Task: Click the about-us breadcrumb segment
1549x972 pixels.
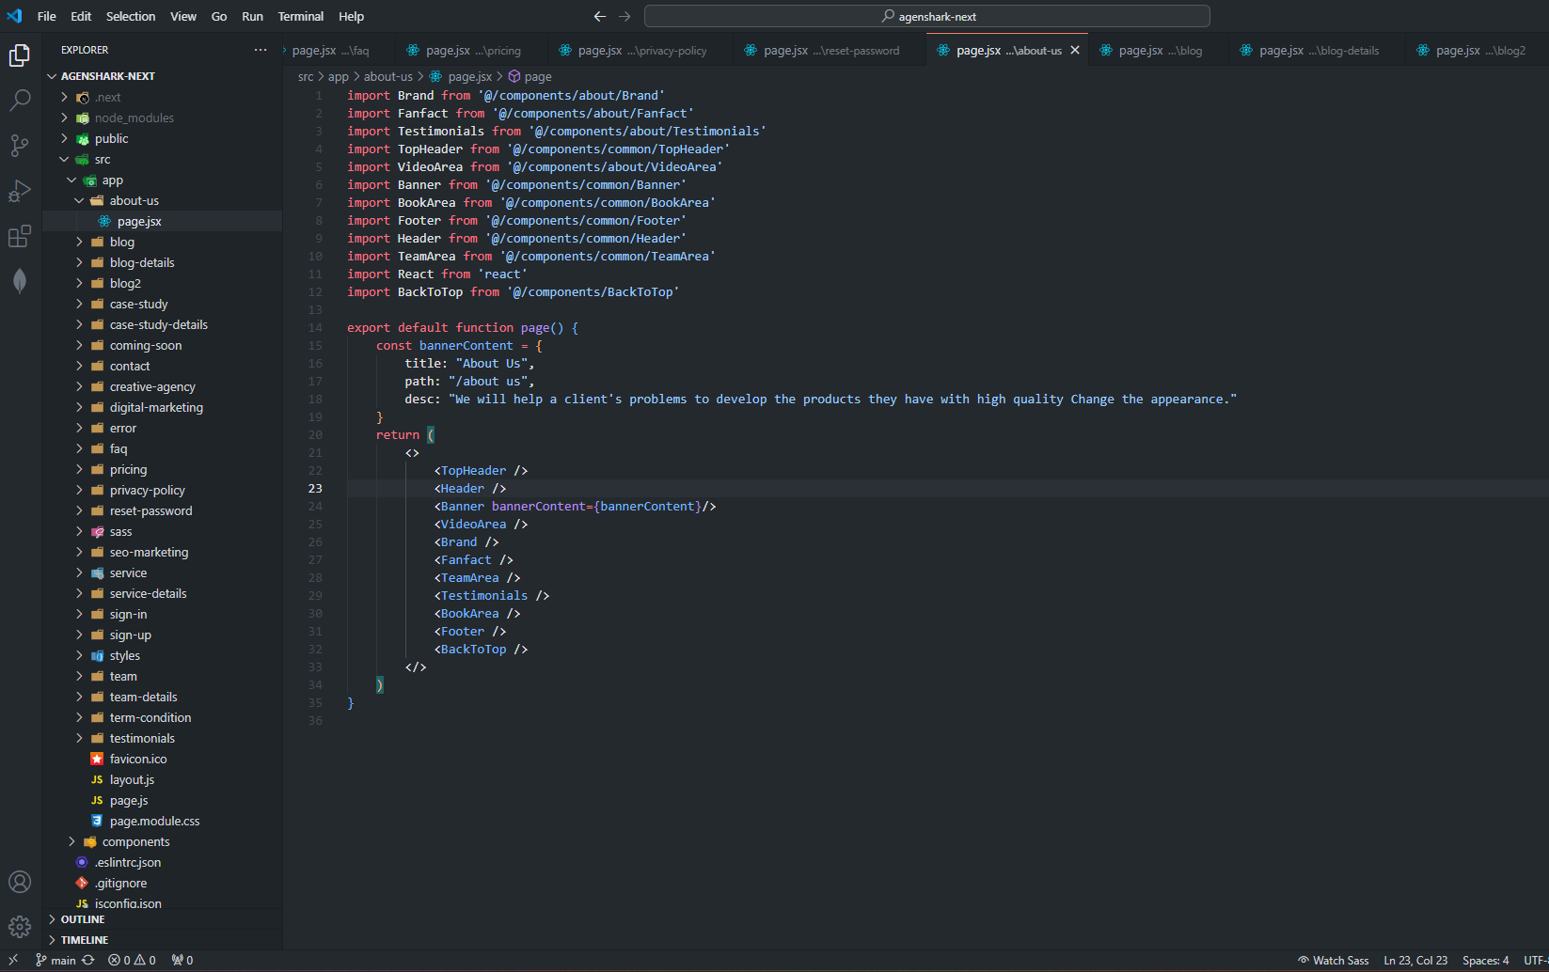Action: point(387,76)
